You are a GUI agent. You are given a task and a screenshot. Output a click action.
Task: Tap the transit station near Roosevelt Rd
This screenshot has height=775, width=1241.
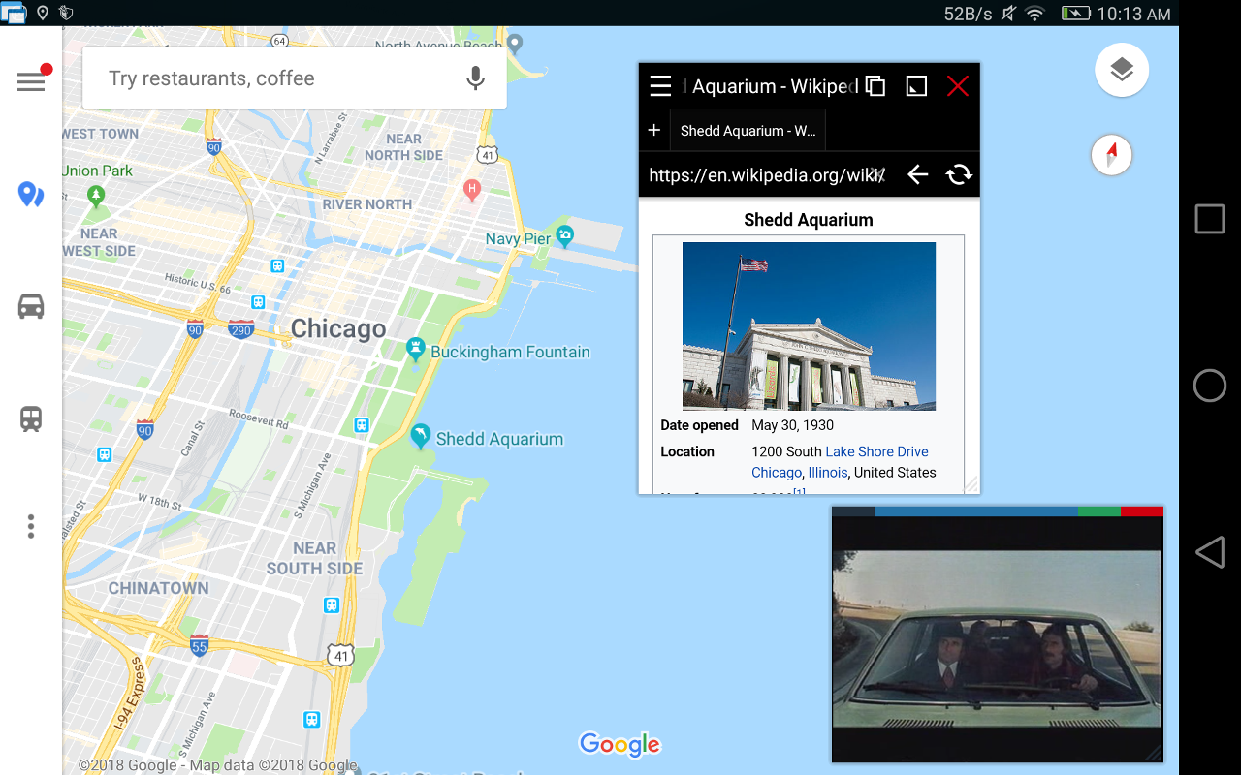(362, 424)
